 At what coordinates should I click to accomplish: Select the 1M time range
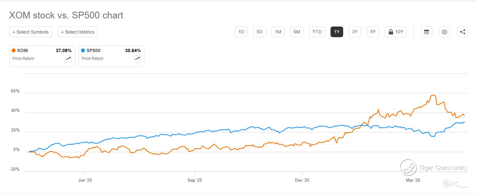point(278,32)
